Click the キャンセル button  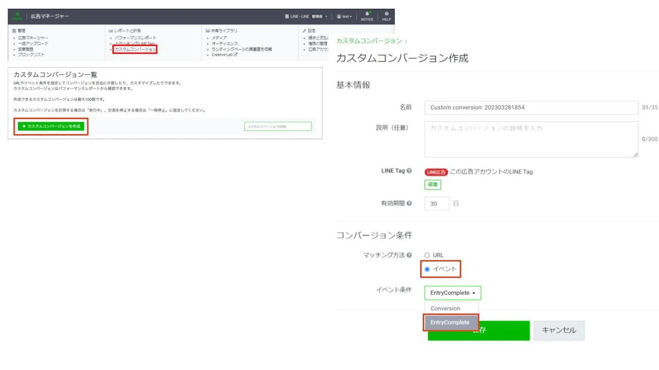559,330
